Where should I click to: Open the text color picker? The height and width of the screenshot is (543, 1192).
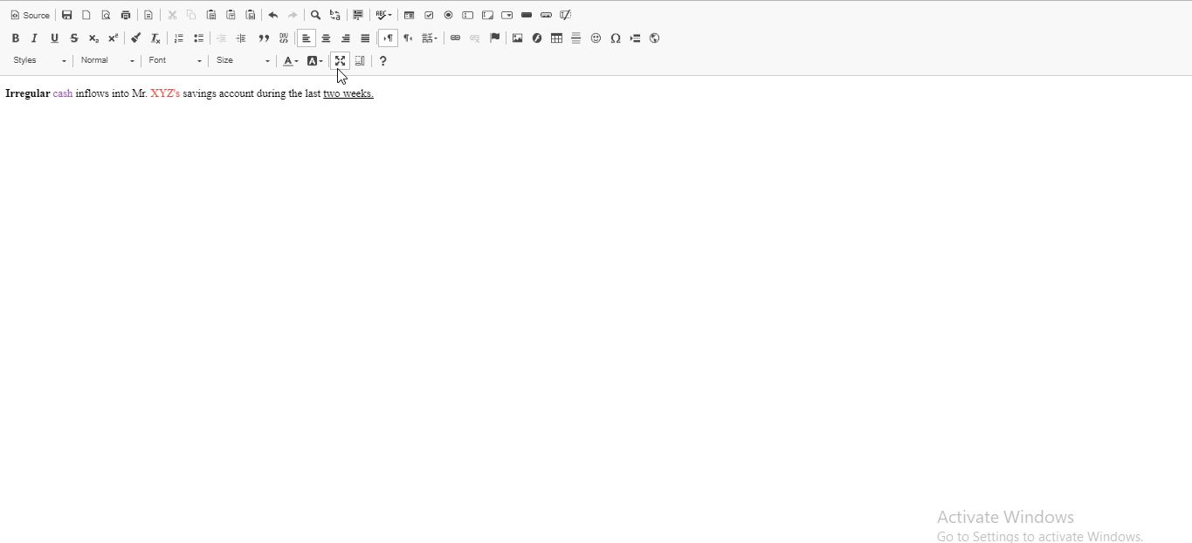point(290,61)
